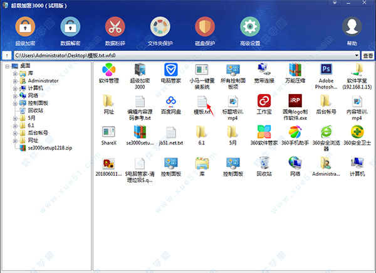The width and height of the screenshot is (376, 273).
Task: Open 高级设置 gear icon
Action: pyautogui.click(x=250, y=28)
